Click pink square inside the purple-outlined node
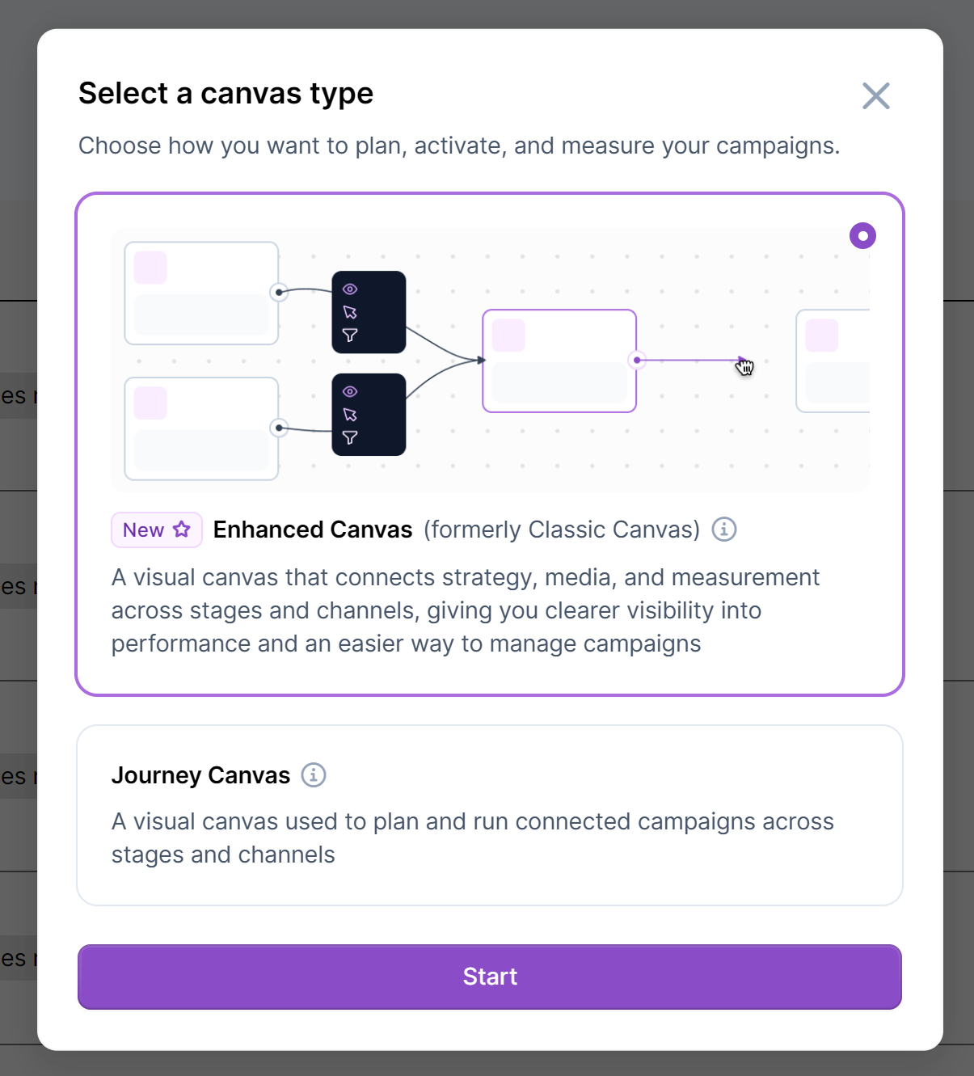974x1076 pixels. [508, 335]
